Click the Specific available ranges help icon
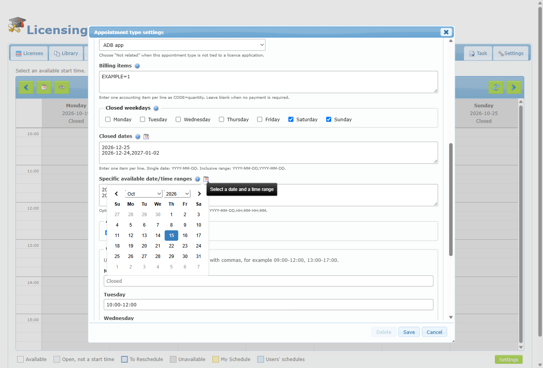The image size is (543, 368). (x=197, y=179)
